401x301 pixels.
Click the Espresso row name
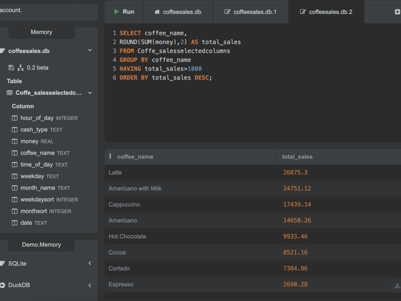coord(121,285)
